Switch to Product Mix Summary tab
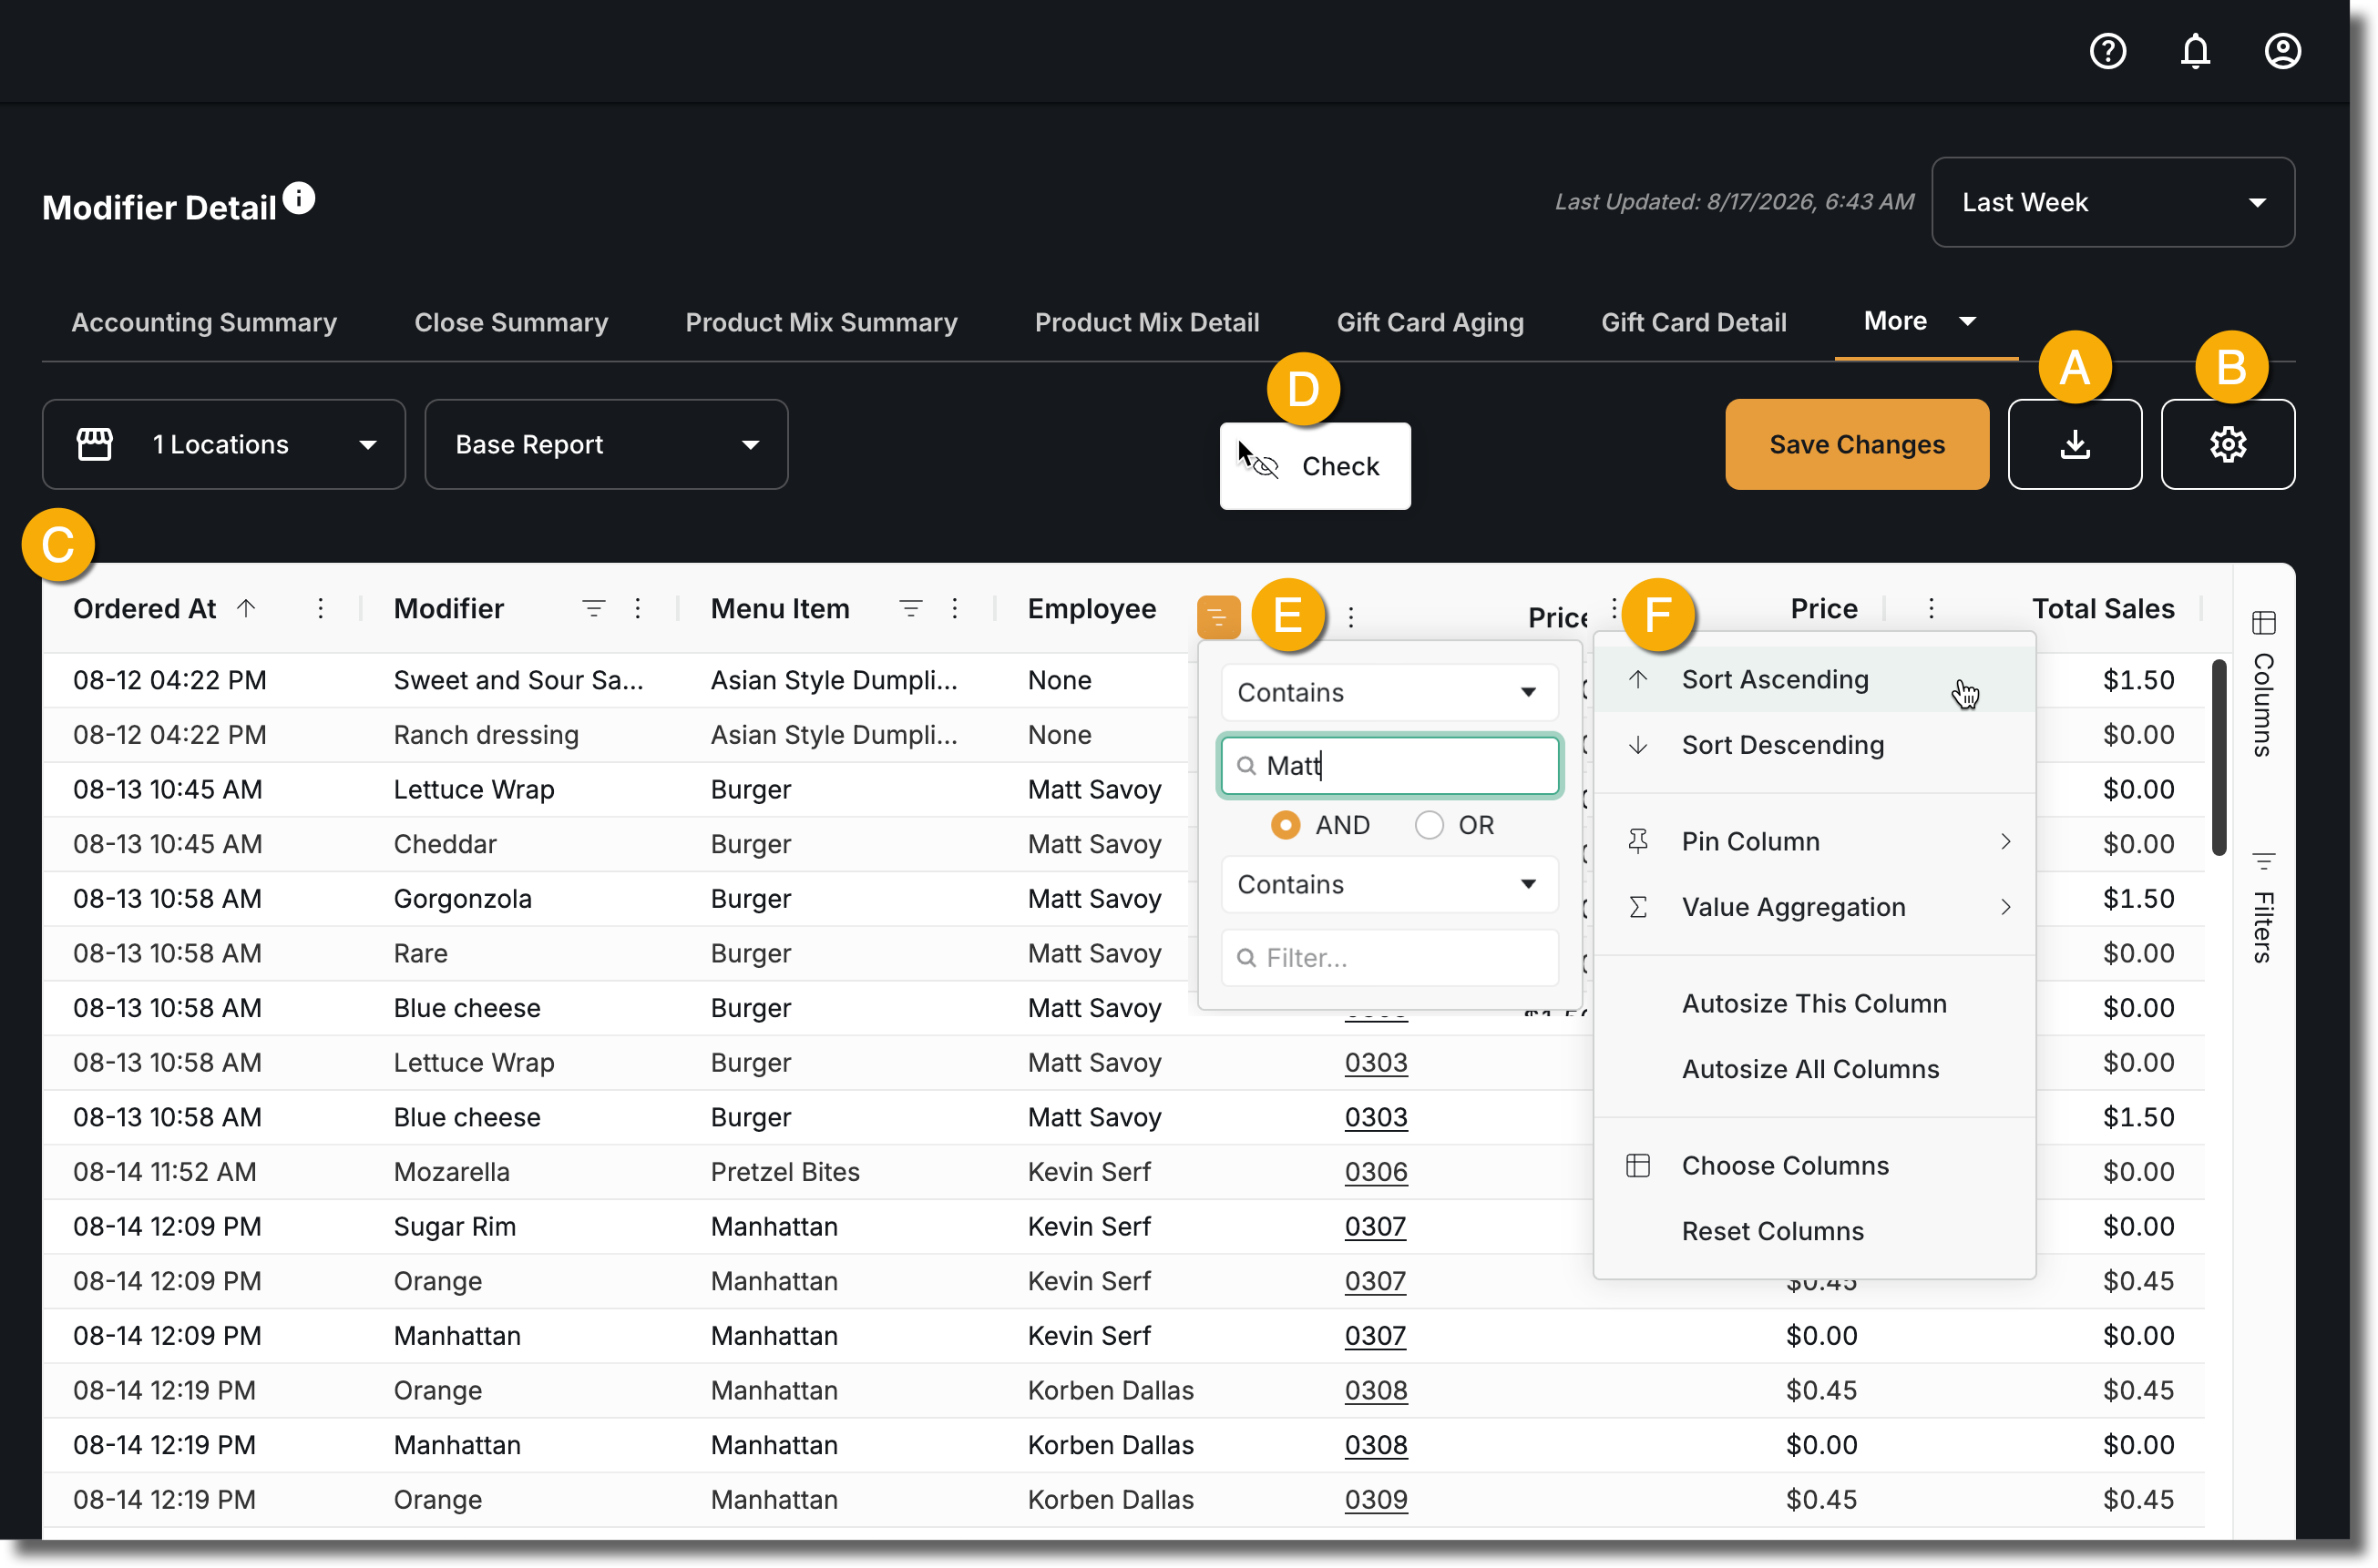This screenshot has height=1568, width=2378. click(x=821, y=322)
